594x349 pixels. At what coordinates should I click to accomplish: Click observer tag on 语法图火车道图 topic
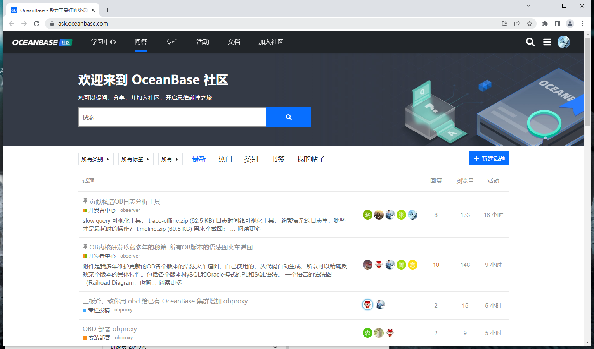click(x=130, y=256)
